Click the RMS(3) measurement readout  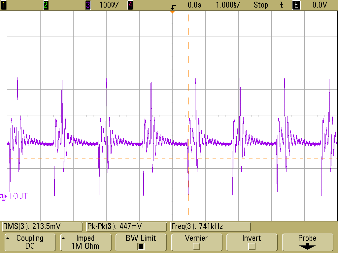click(x=42, y=226)
